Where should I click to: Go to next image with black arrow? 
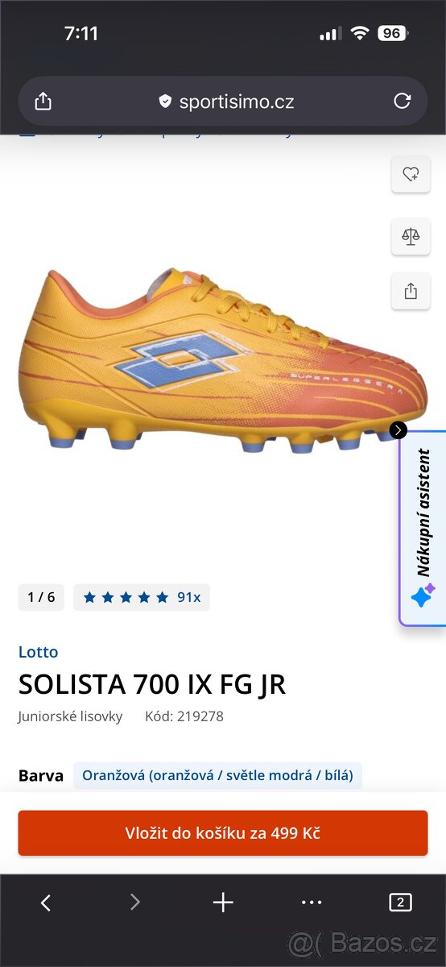399,430
